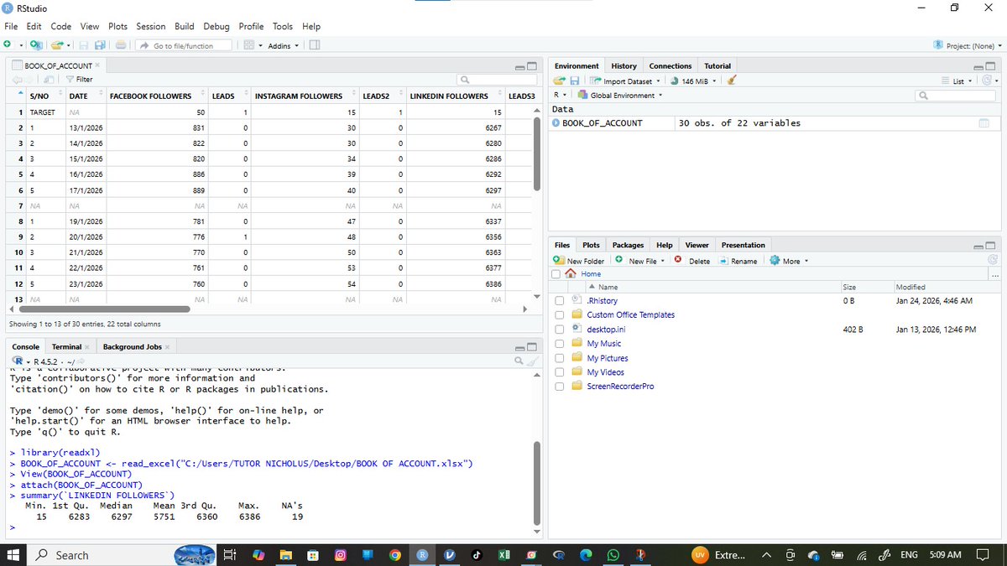Click the New Folder button in Files pane
The height and width of the screenshot is (566, 1007).
tap(578, 261)
